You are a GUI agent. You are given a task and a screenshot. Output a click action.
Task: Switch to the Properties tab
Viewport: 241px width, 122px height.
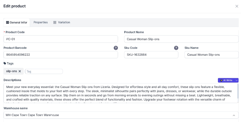(x=41, y=22)
